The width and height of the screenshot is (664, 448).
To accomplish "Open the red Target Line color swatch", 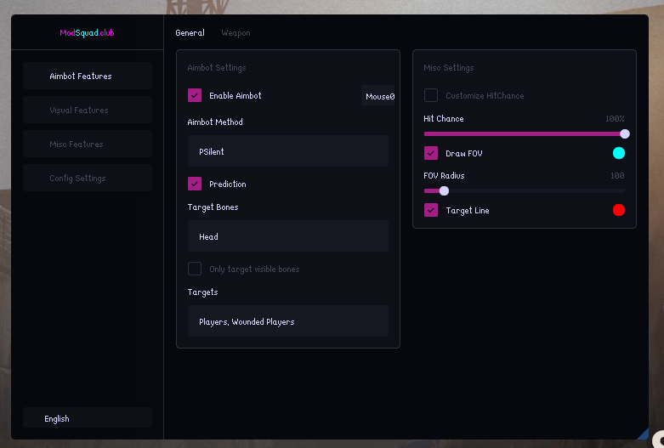I will 619,210.
